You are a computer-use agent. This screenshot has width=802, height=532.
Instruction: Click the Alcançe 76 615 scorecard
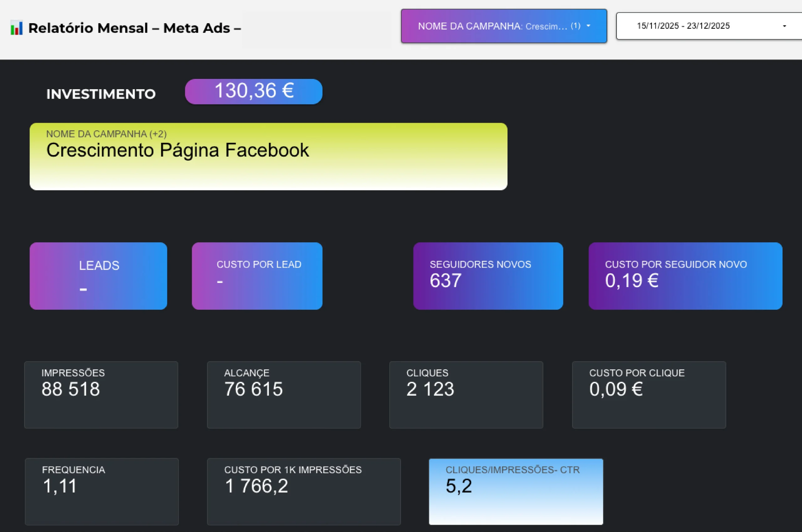pos(284,395)
